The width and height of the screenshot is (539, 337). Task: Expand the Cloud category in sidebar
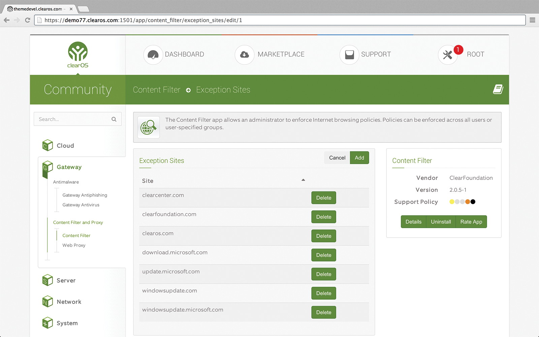pos(65,146)
